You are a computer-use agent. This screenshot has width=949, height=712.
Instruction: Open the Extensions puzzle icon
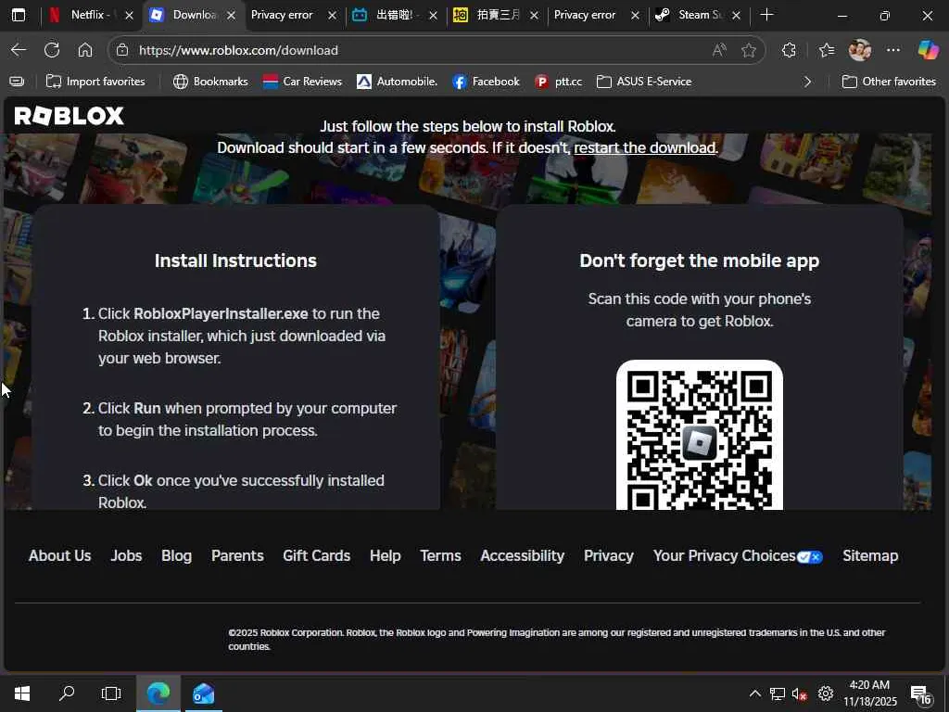(x=789, y=50)
